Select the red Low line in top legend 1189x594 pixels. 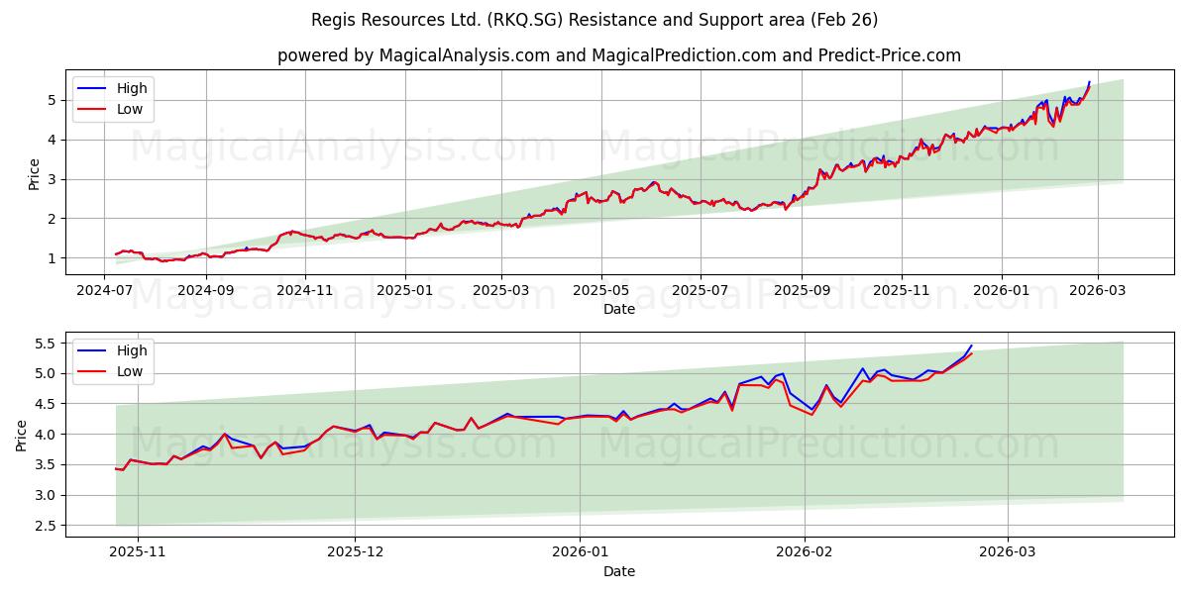93,108
